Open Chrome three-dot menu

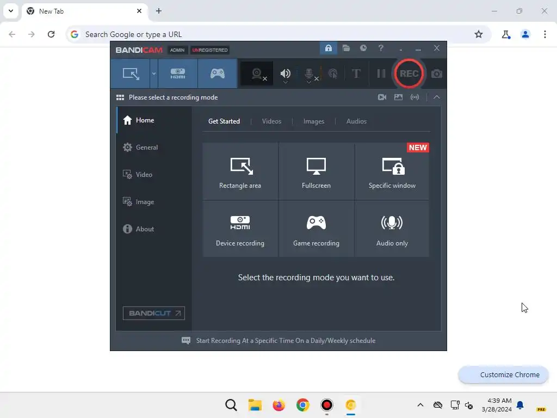pos(544,34)
